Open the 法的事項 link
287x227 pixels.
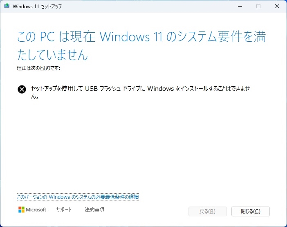pos(94,209)
